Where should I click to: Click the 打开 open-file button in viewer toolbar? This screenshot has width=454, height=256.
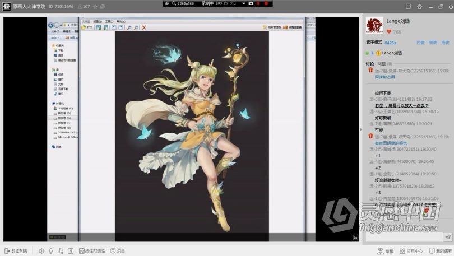coord(87,27)
